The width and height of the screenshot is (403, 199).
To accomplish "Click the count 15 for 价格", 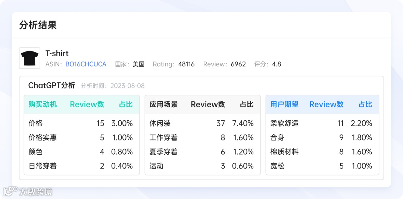I will pyautogui.click(x=100, y=123).
